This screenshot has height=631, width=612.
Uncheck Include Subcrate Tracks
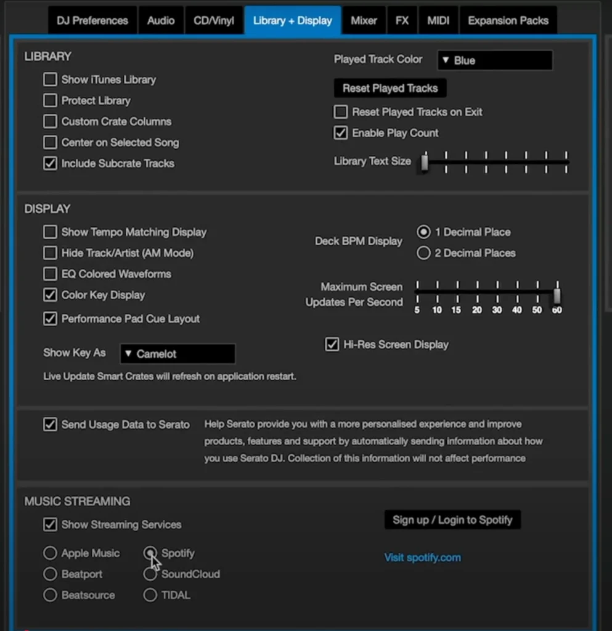50,163
